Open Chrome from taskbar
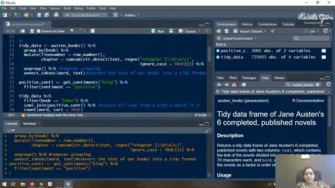Screen dimensions: 335x188 [x=41, y=184]
